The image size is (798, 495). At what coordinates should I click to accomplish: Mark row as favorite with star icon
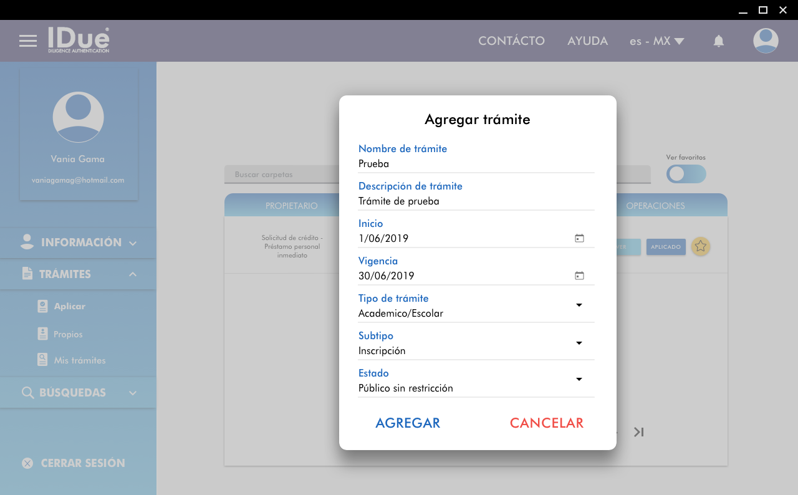coord(701,246)
